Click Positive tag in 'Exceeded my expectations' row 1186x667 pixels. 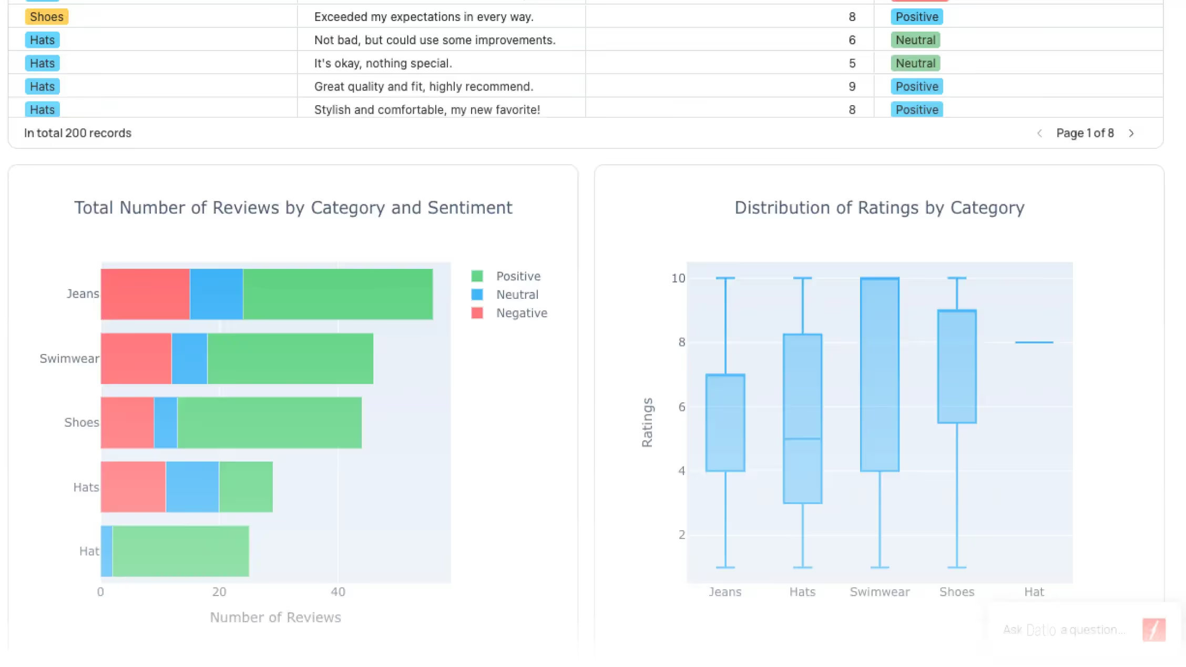pos(917,17)
